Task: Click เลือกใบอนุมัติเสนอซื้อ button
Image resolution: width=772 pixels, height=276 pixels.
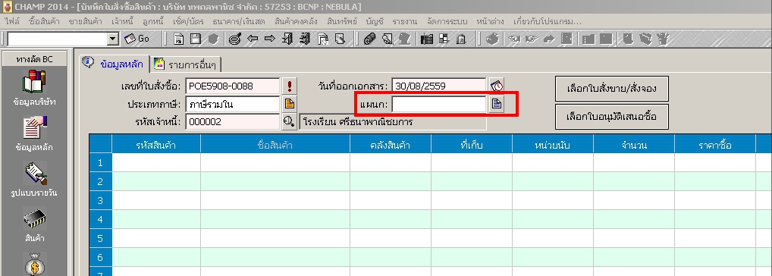Action: coord(611,117)
